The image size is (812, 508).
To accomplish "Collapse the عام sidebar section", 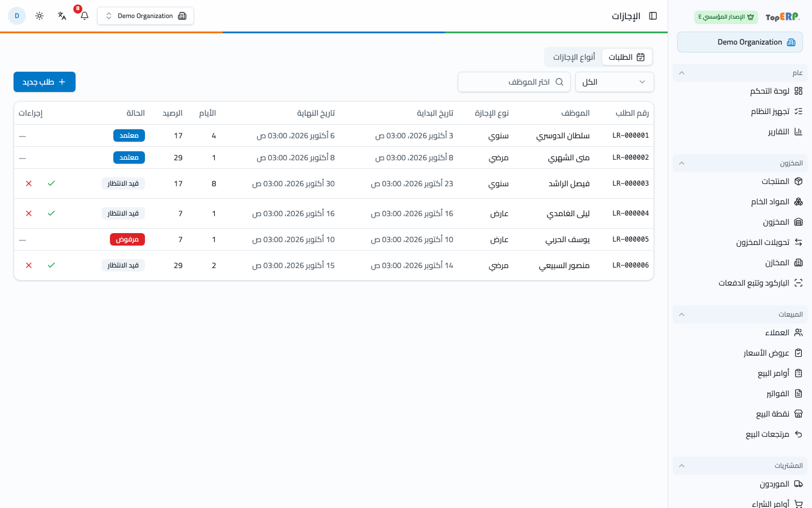I will [x=740, y=73].
